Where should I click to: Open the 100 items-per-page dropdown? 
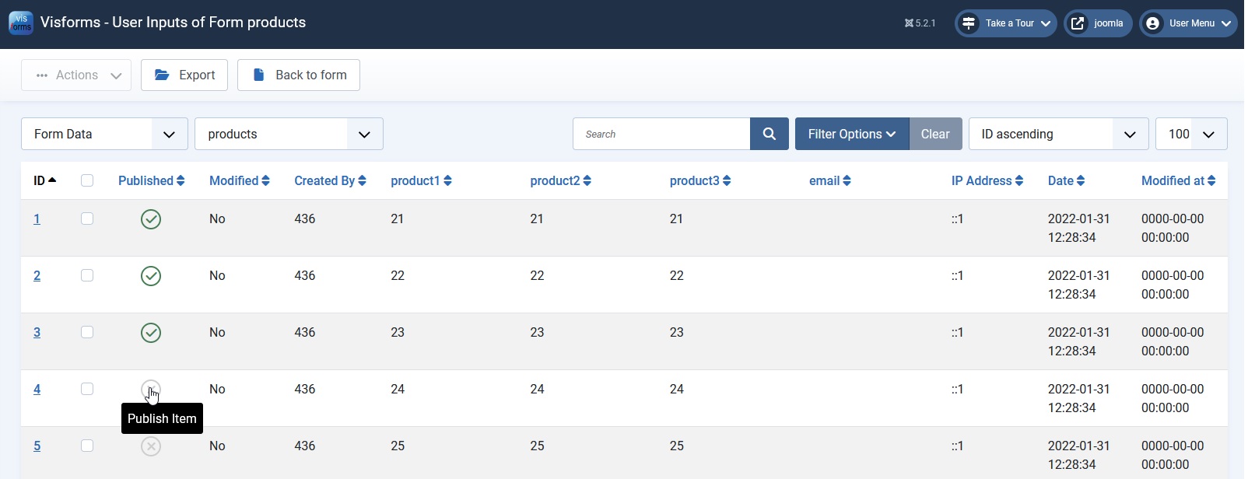[1191, 134]
